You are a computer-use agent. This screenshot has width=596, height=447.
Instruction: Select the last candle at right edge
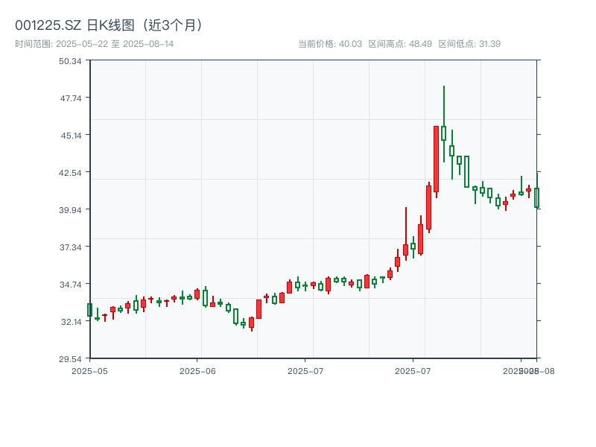pos(536,197)
